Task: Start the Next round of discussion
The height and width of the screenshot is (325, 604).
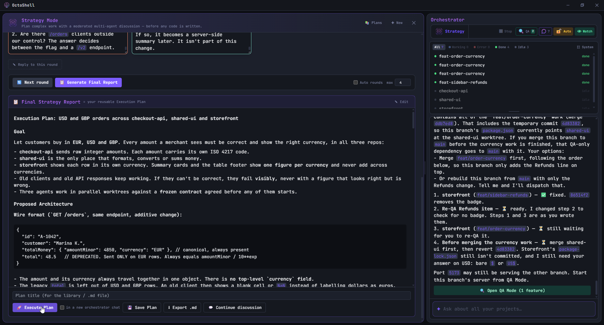Action: pos(33,83)
